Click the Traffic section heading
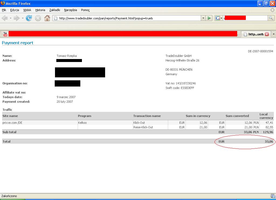The width and height of the screenshot is (276, 200). [7, 110]
